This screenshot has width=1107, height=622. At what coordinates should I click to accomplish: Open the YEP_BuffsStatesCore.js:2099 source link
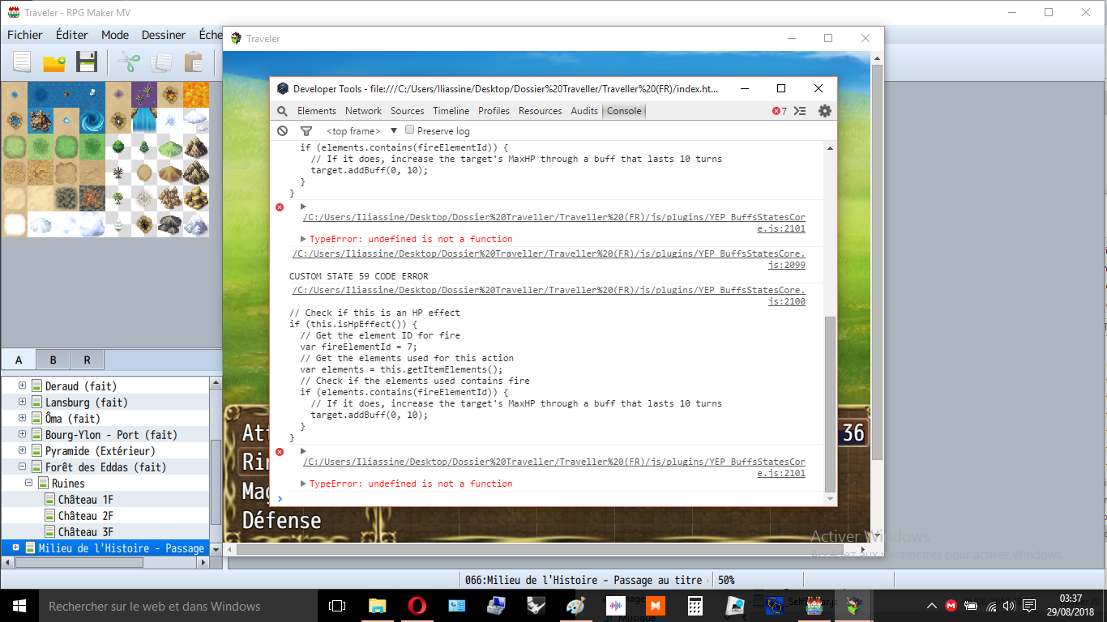point(549,258)
